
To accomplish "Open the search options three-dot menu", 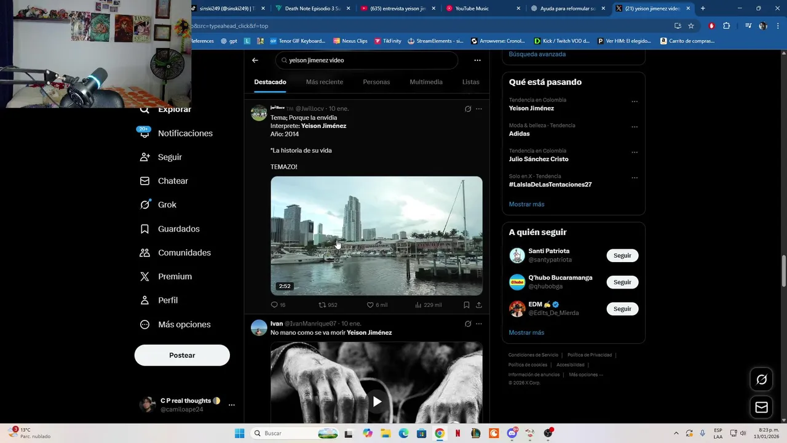I will pos(477,60).
